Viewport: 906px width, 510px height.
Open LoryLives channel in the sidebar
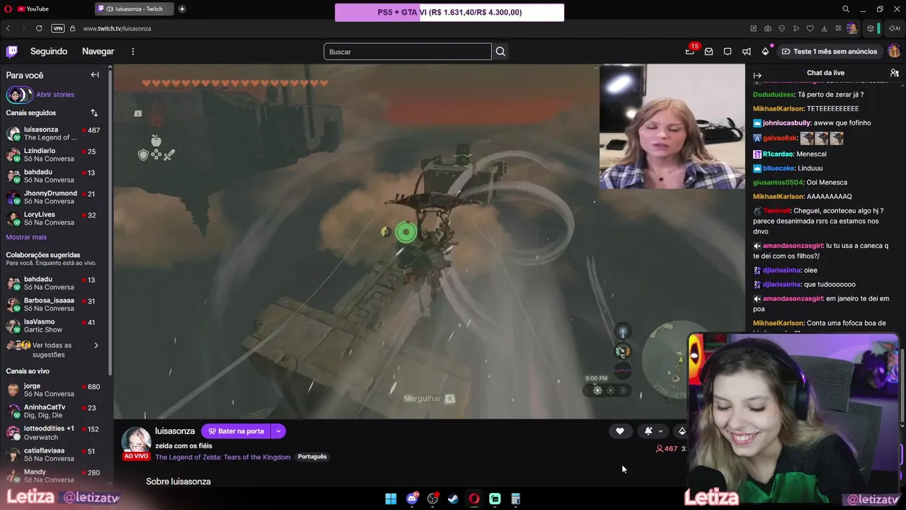pos(53,218)
